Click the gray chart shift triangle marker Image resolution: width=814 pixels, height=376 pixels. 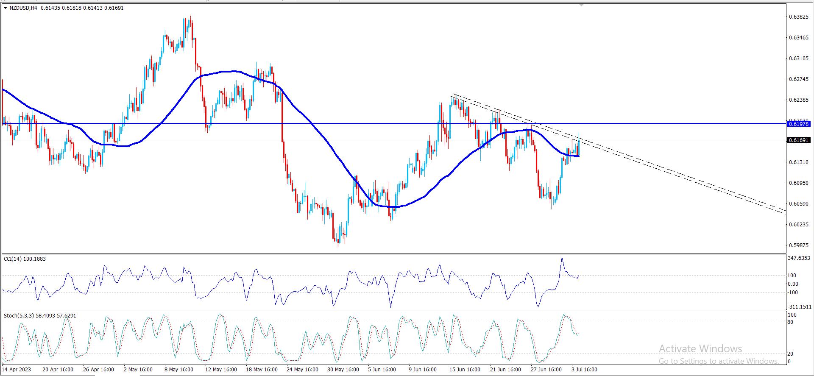click(581, 5)
